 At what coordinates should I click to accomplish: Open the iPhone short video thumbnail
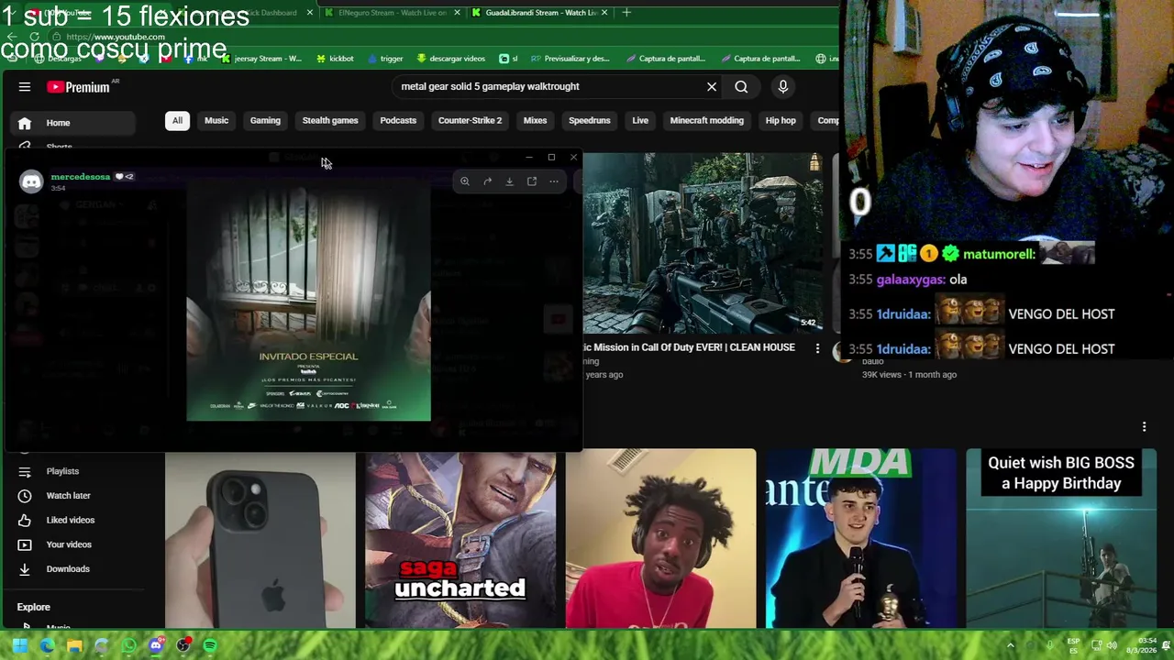click(x=260, y=539)
